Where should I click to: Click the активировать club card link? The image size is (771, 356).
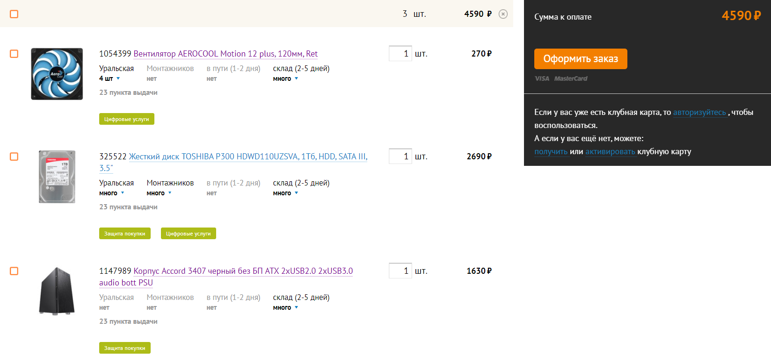[610, 151]
